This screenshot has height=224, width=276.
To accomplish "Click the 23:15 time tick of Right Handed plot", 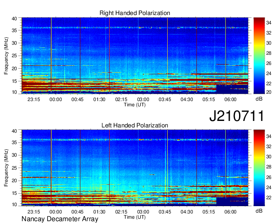I will pos(34,99).
